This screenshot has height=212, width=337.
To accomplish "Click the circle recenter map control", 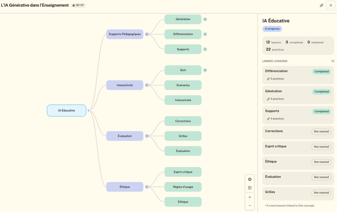I will click(x=250, y=180).
